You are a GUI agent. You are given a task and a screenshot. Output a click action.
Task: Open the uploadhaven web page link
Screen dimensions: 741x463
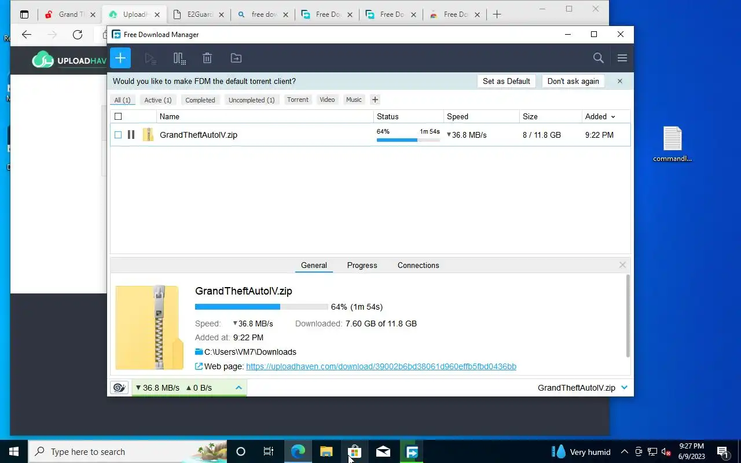(x=381, y=366)
